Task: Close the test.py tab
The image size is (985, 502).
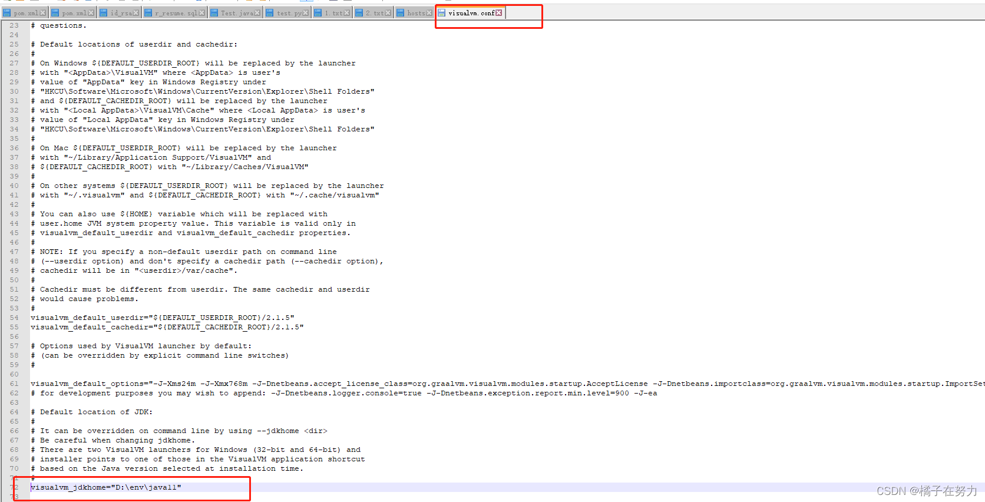Action: pyautogui.click(x=306, y=13)
